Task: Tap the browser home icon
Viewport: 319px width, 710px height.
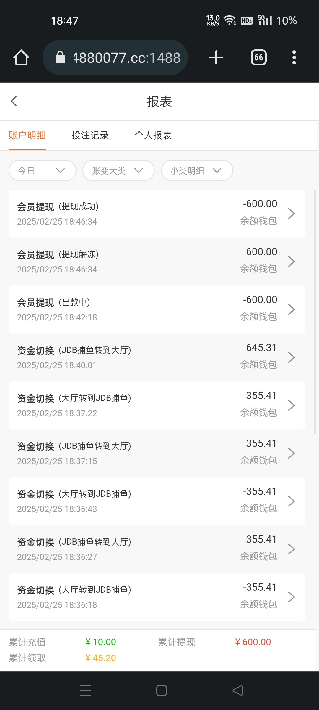Action: [x=21, y=57]
